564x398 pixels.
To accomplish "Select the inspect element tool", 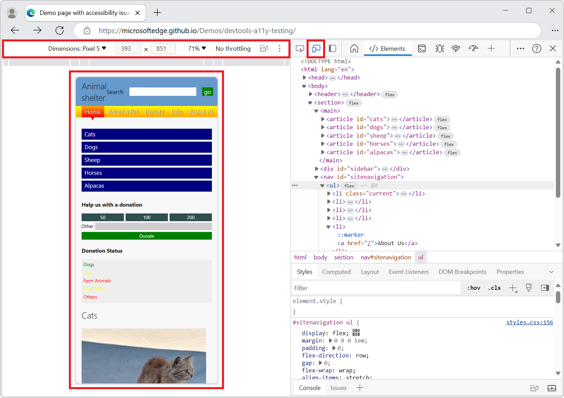I will pos(299,48).
